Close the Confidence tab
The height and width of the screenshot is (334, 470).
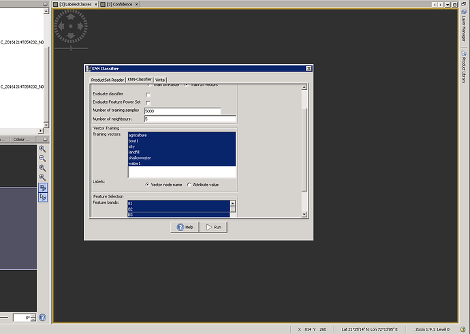coord(136,4)
